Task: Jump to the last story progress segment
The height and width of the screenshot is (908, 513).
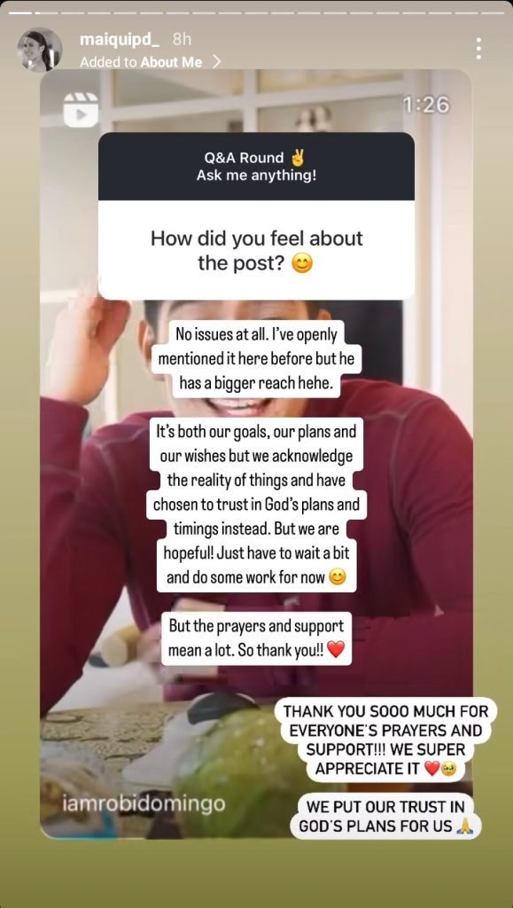Action: point(493,12)
